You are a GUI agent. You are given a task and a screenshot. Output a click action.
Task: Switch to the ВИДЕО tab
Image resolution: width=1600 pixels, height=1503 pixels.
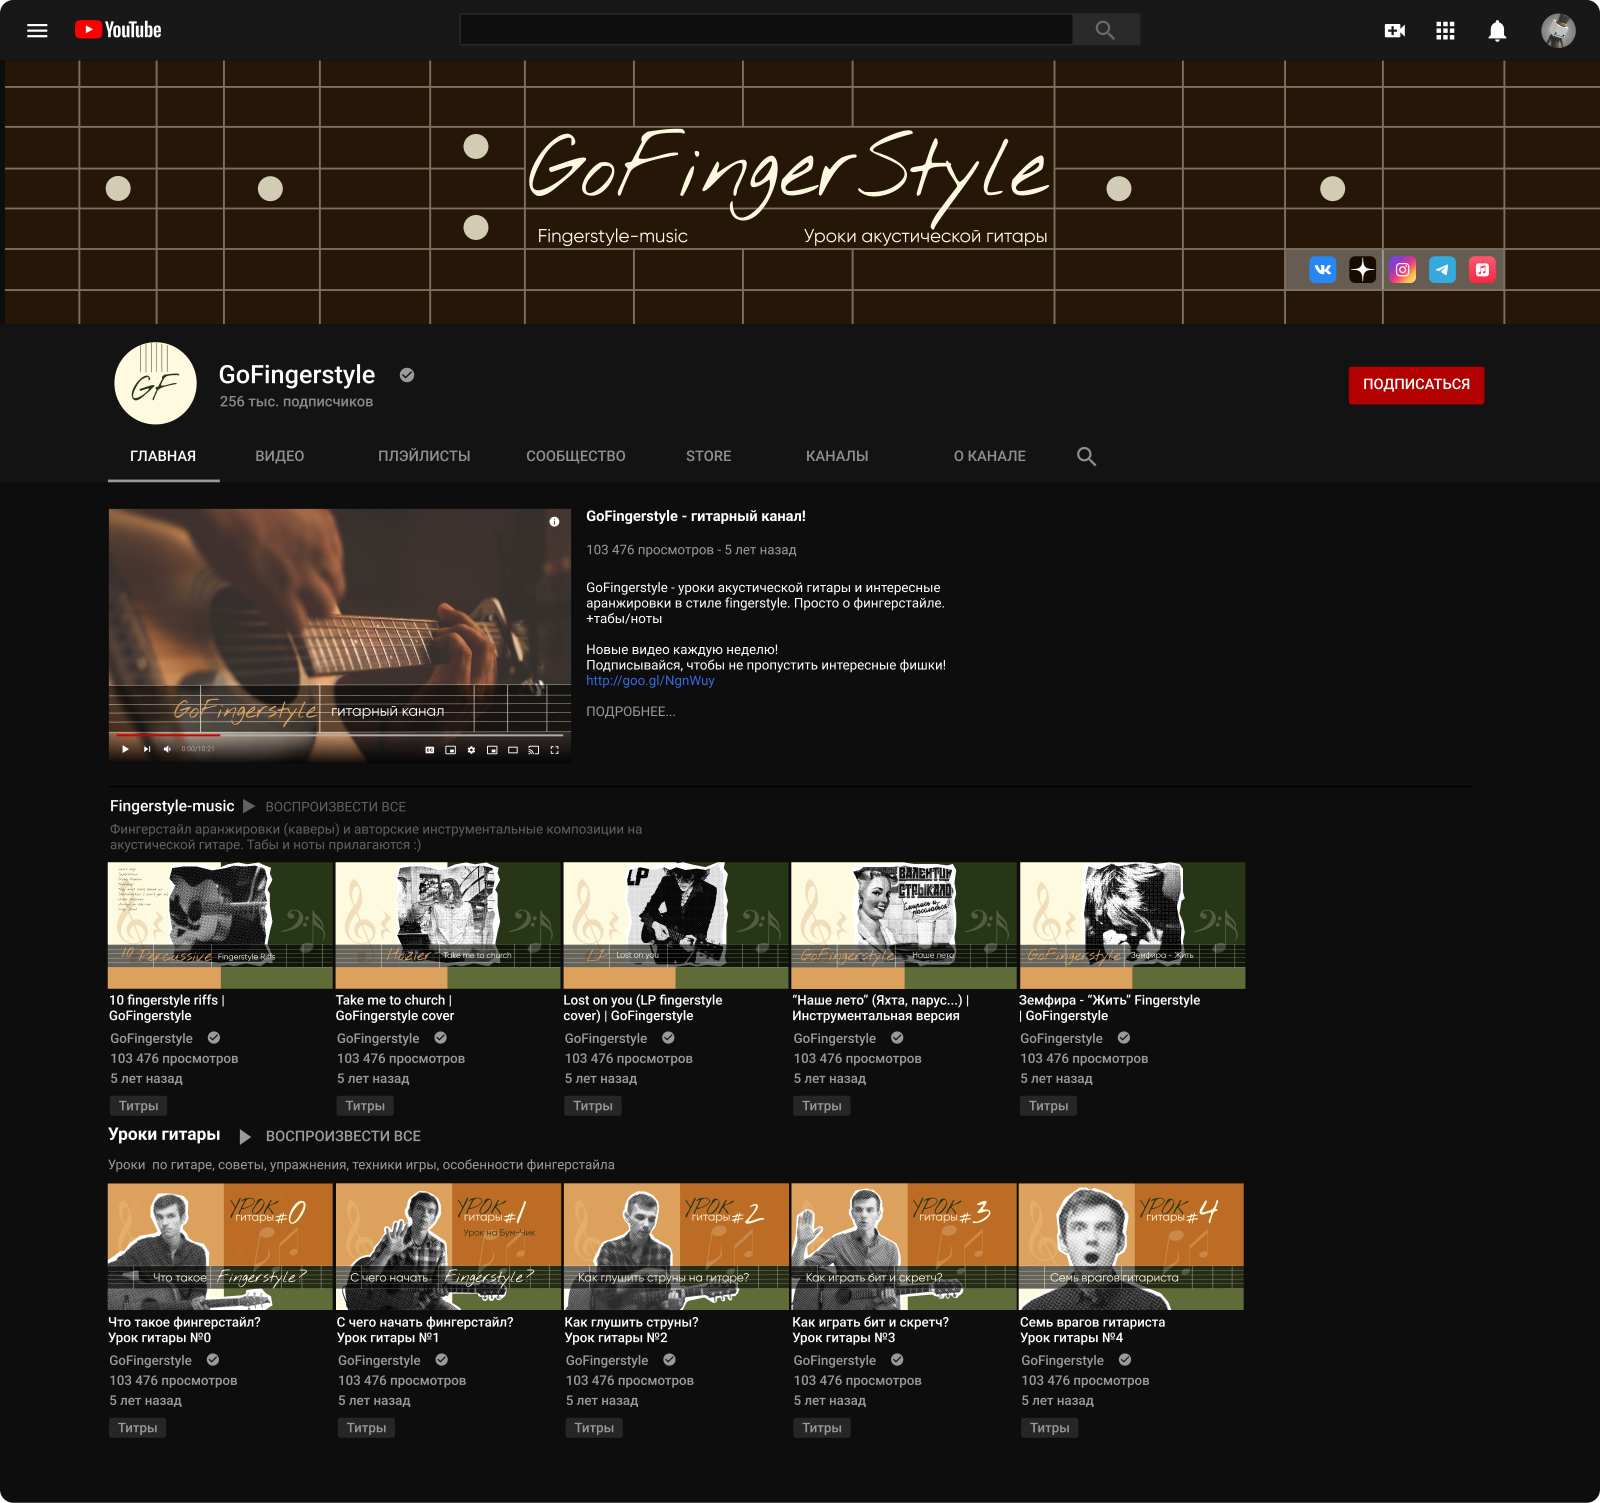pyautogui.click(x=279, y=456)
